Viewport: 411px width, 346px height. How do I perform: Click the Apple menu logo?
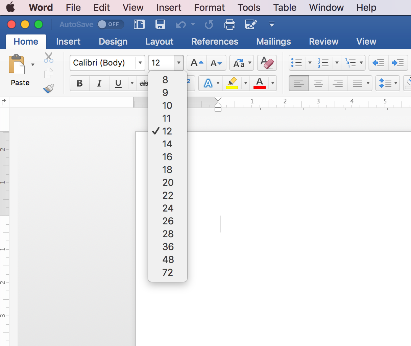(10, 7)
